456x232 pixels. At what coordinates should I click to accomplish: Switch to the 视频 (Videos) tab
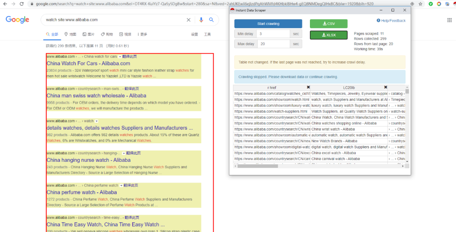125,34
